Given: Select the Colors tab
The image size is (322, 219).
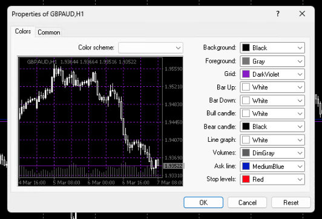Looking at the screenshot, I should tap(23, 31).
